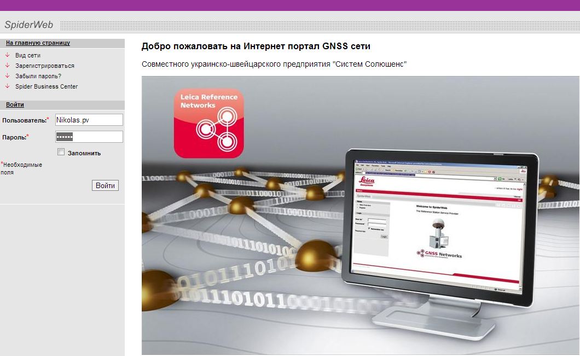Click the Запомнить label text
Image resolution: width=580 pixels, height=356 pixels.
tap(84, 153)
